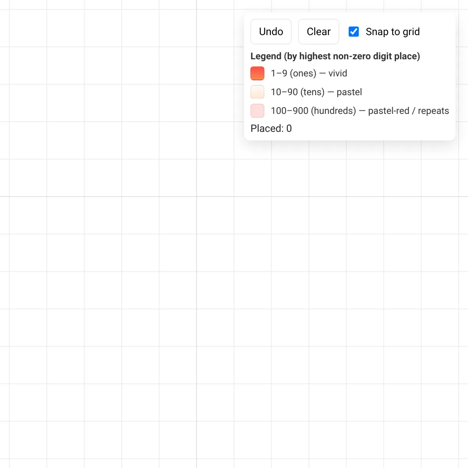
Task: Place a marker in the bottom-left corner grid cell
Action: coord(5,463)
